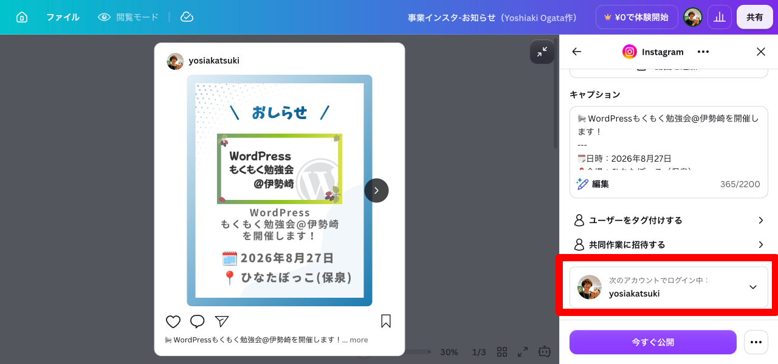Close the Instagram publish panel
Screen dimensions: 778x364
761,52
